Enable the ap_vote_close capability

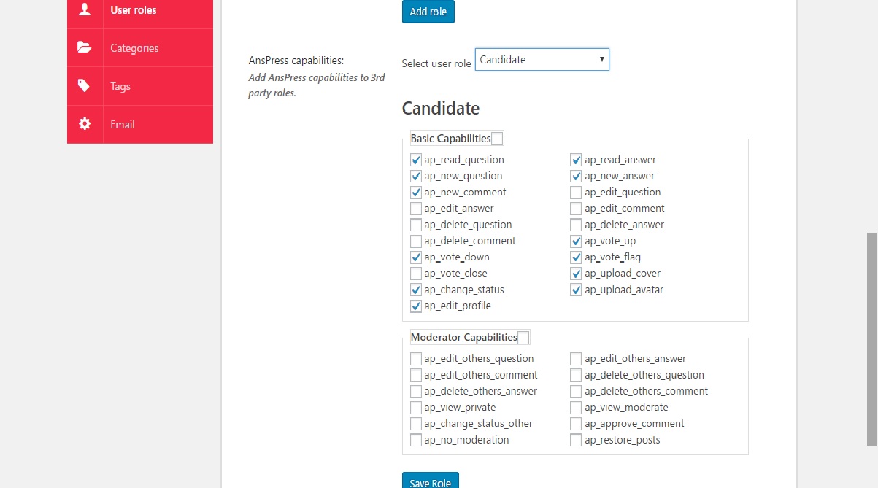click(416, 274)
